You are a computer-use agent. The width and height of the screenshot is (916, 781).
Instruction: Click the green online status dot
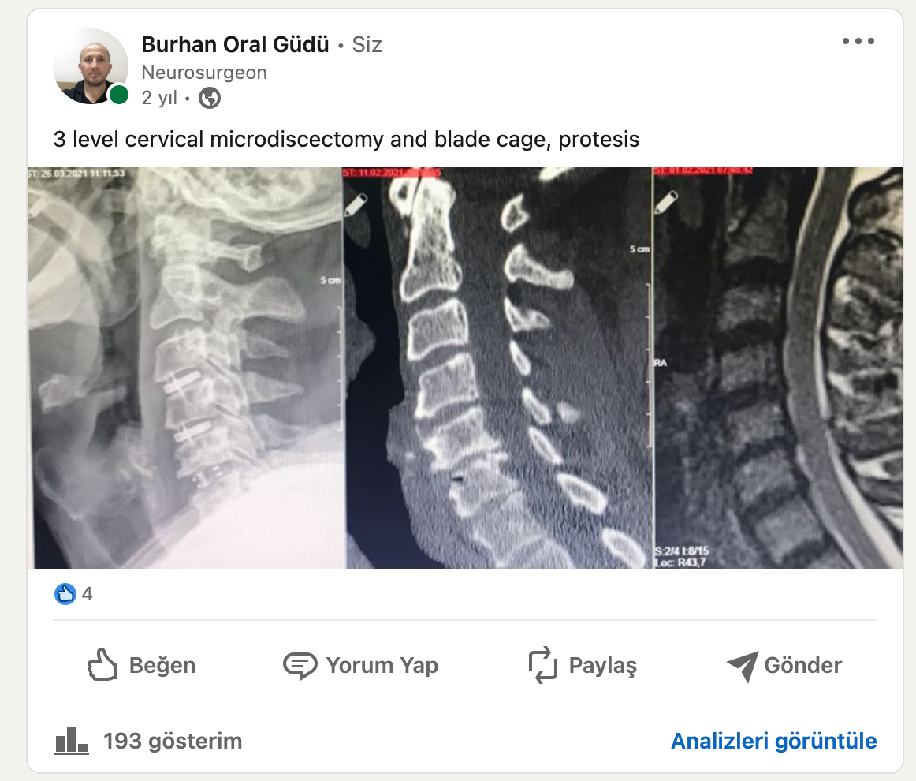pyautogui.click(x=119, y=94)
